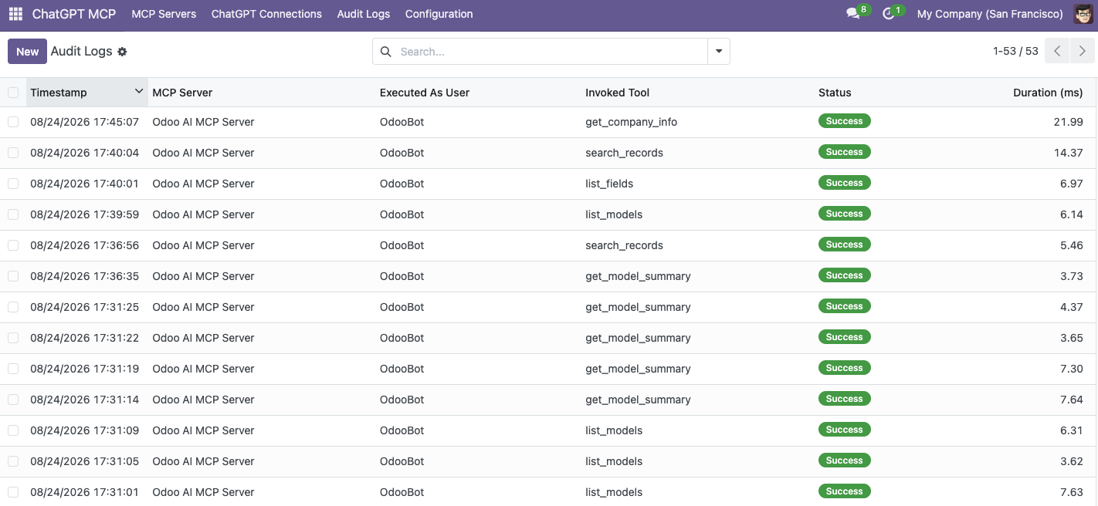This screenshot has height=506, width=1098.
Task: Sort by the Executed As User column header
Action: [425, 93]
